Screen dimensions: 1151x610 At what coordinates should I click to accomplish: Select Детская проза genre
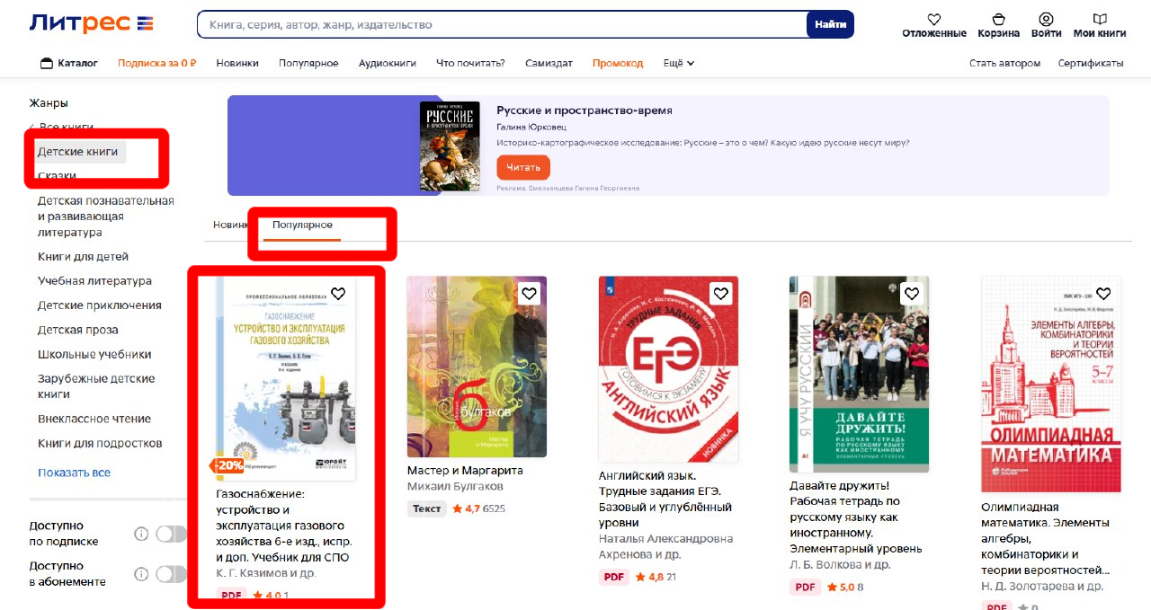78,330
